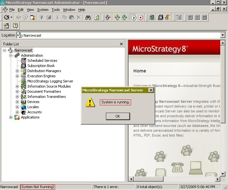228x190 pixels.
Task: Expand the Execution Engines node
Action: click(17, 76)
